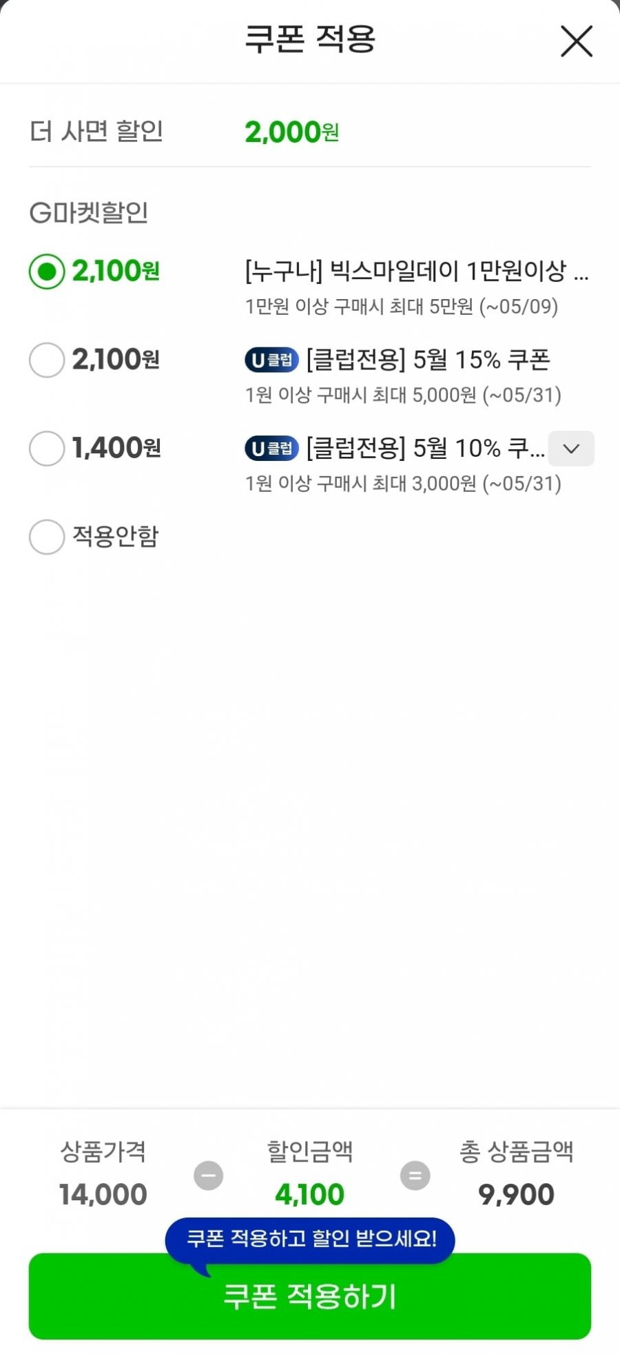Tap the 9,900 total price value

pos(516,1194)
